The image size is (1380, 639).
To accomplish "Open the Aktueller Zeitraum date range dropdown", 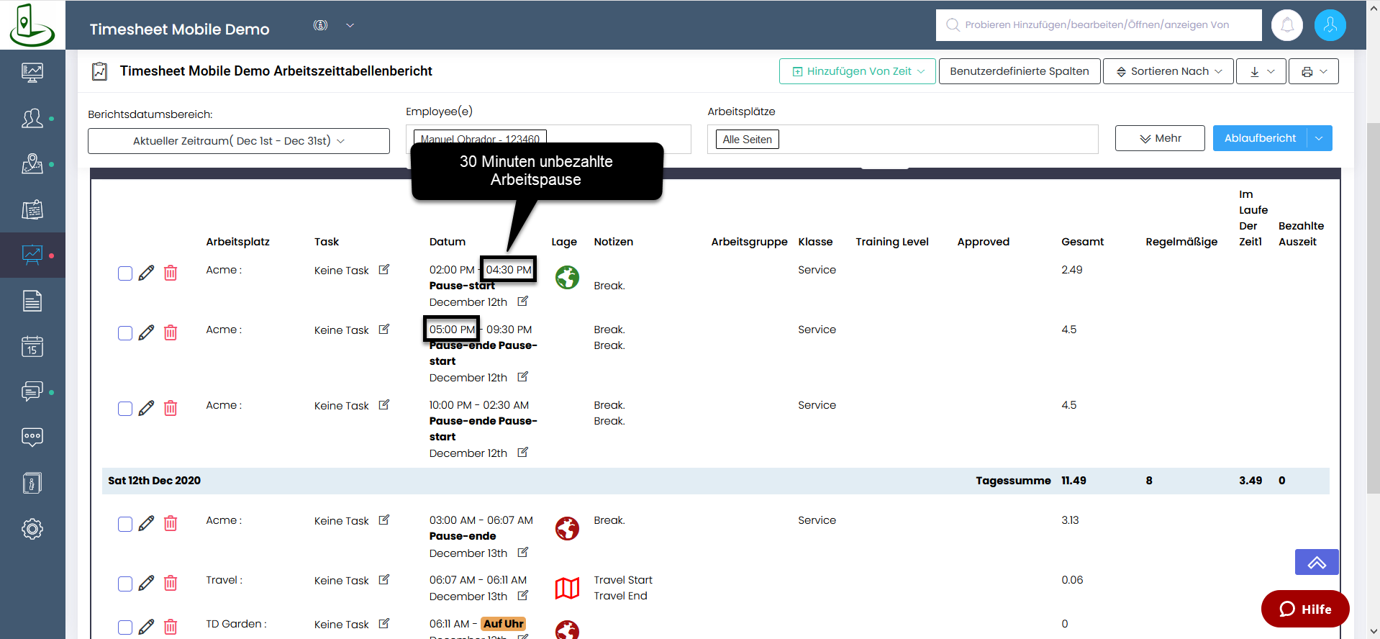I will pos(238,141).
